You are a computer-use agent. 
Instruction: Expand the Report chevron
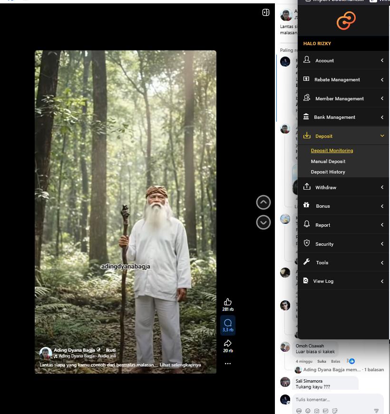[x=382, y=225]
